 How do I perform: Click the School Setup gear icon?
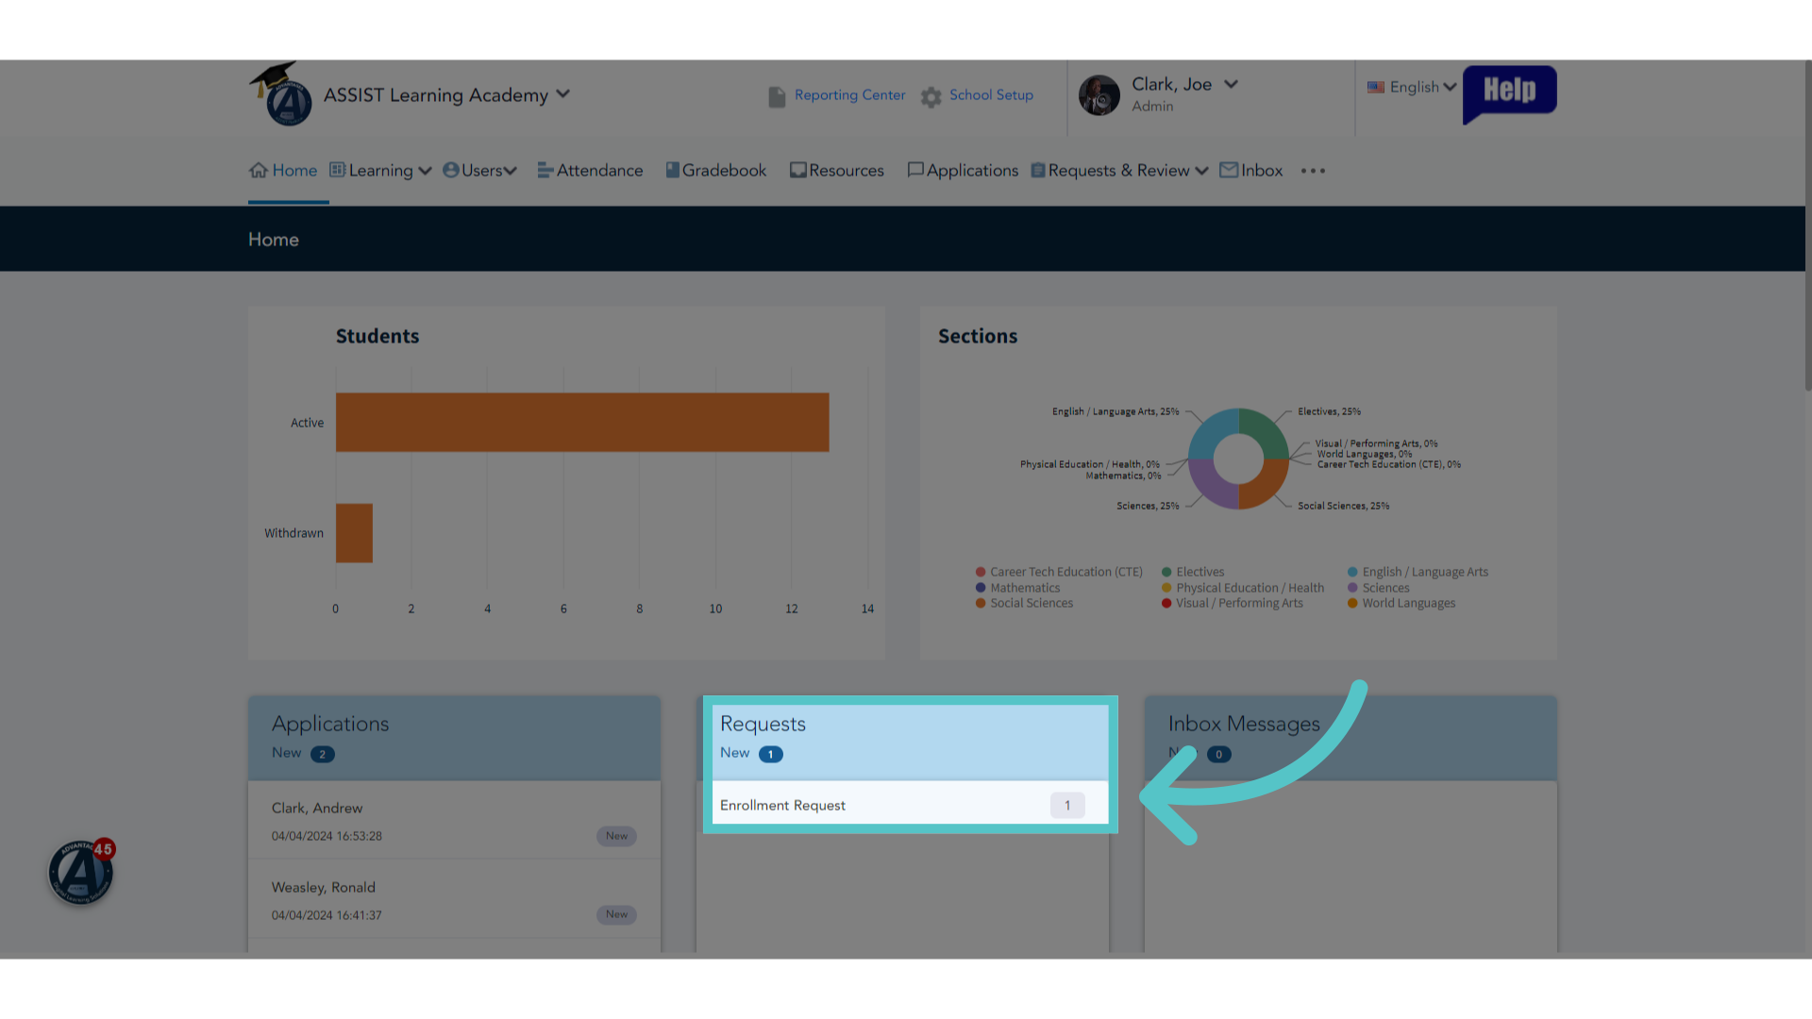click(x=931, y=96)
